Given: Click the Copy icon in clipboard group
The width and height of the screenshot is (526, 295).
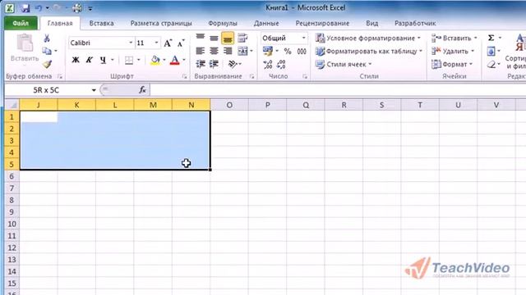Looking at the screenshot, I should [47, 51].
